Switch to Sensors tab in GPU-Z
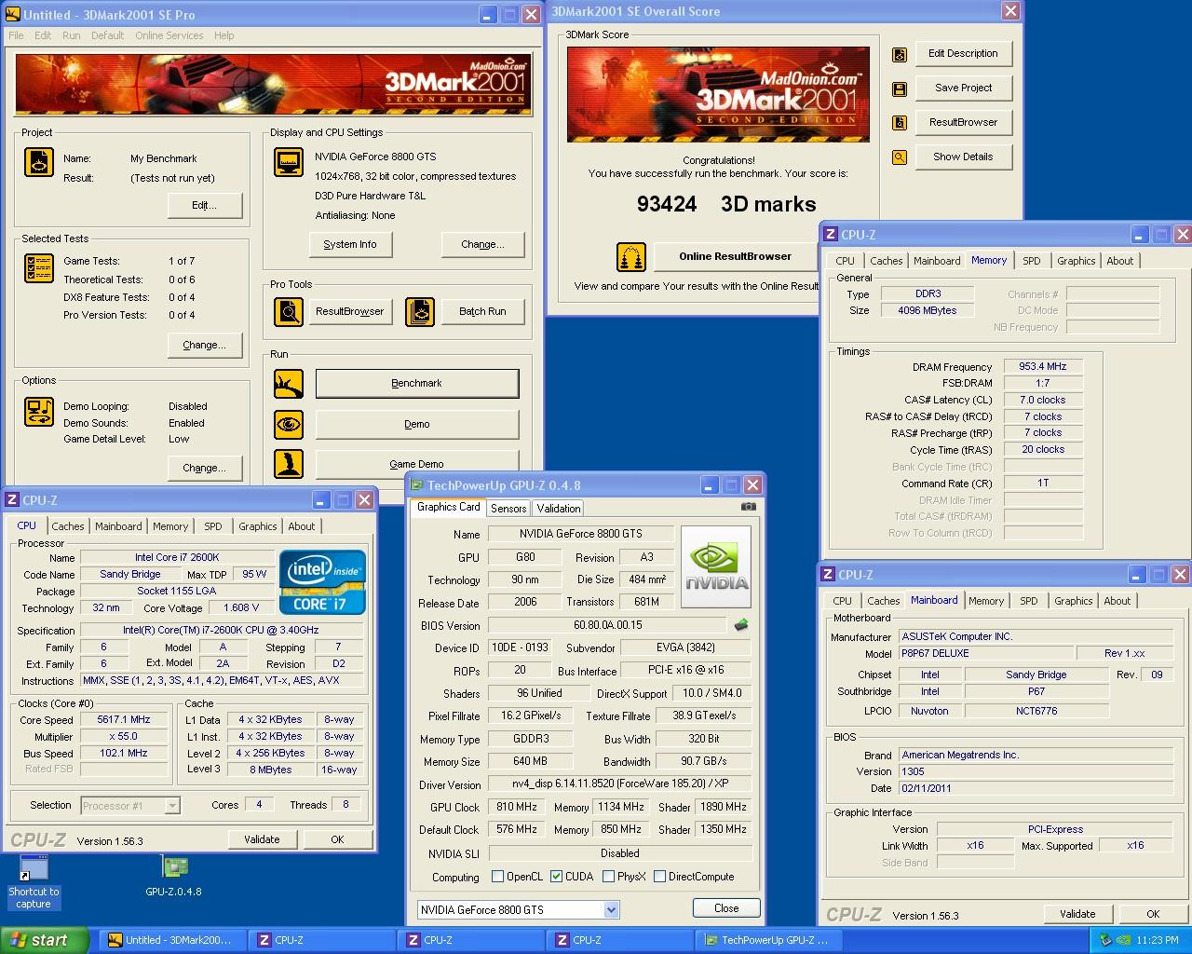1192x954 pixels. point(508,508)
